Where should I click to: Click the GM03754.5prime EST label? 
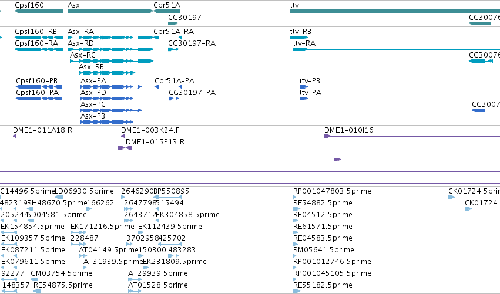click(61, 273)
